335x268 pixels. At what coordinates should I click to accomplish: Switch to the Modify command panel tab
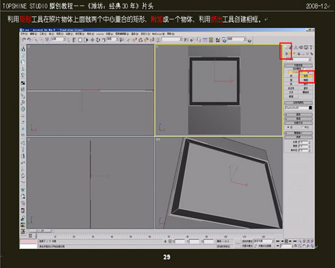[290, 47]
